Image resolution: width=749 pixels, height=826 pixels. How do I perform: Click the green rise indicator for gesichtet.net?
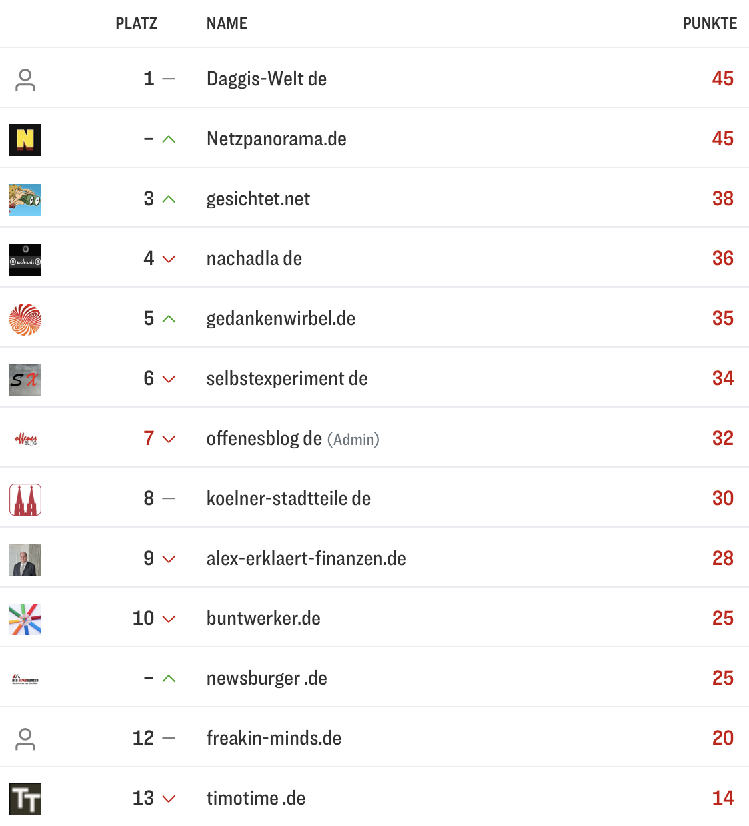(x=169, y=199)
